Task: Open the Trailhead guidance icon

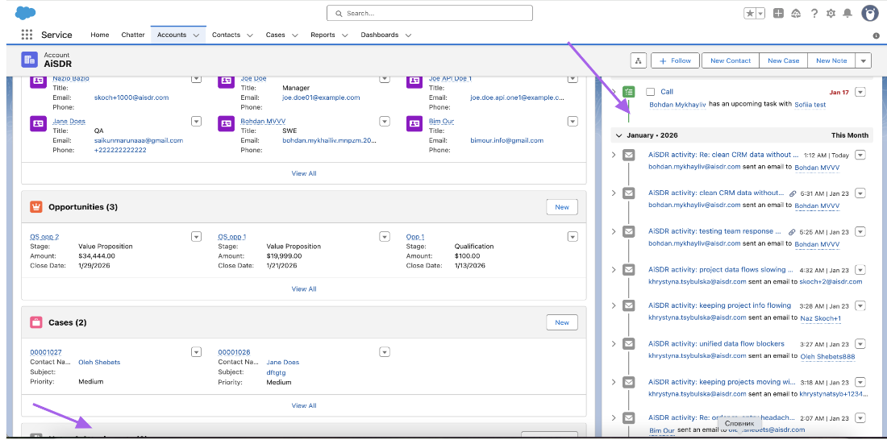Action: pyautogui.click(x=797, y=14)
